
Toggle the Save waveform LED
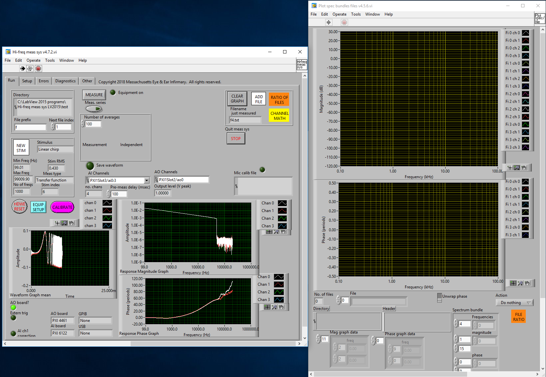click(90, 165)
